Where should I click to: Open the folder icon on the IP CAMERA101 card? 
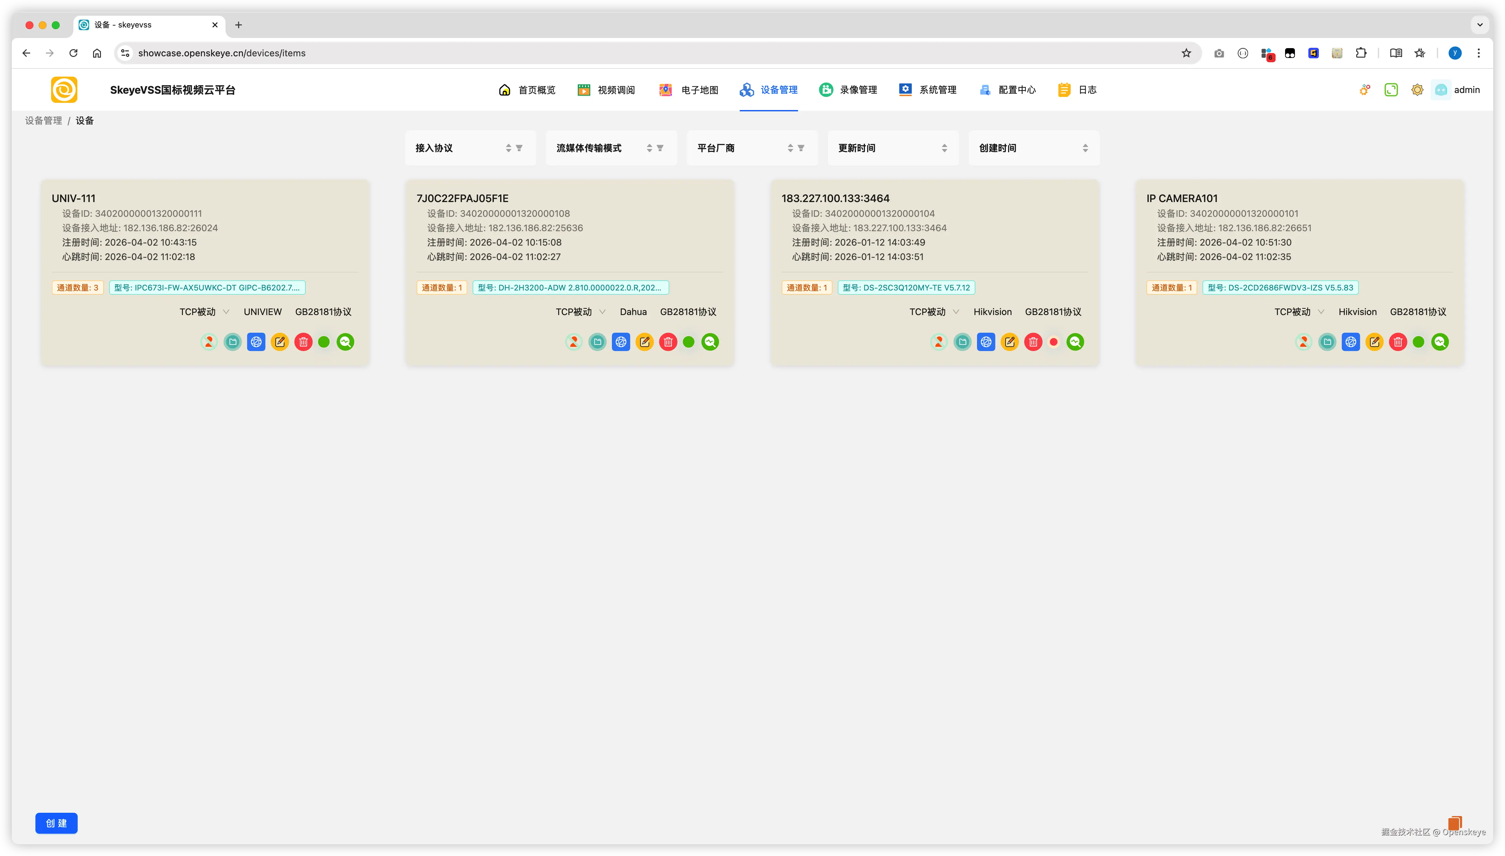point(1327,342)
